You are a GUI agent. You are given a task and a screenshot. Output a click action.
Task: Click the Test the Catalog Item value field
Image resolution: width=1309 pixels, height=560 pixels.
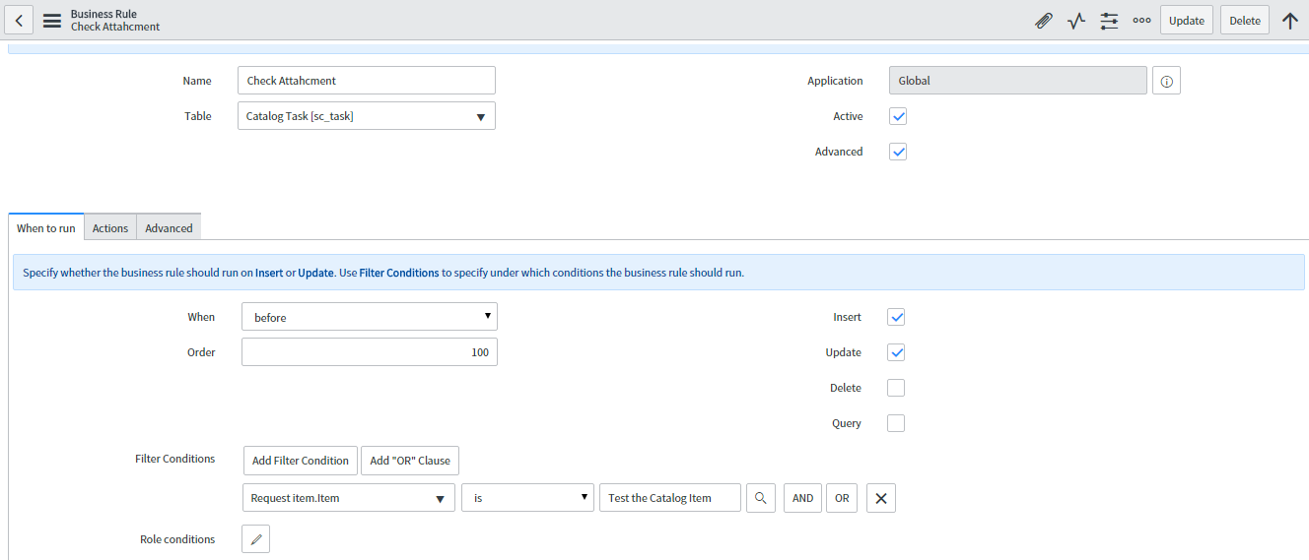pyautogui.click(x=670, y=498)
